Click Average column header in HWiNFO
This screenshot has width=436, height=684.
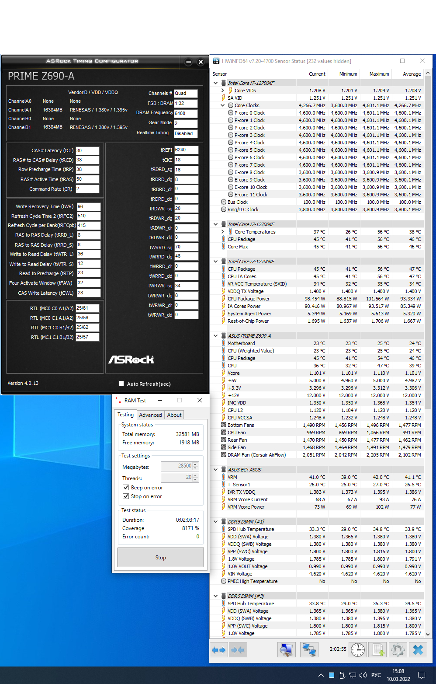408,74
